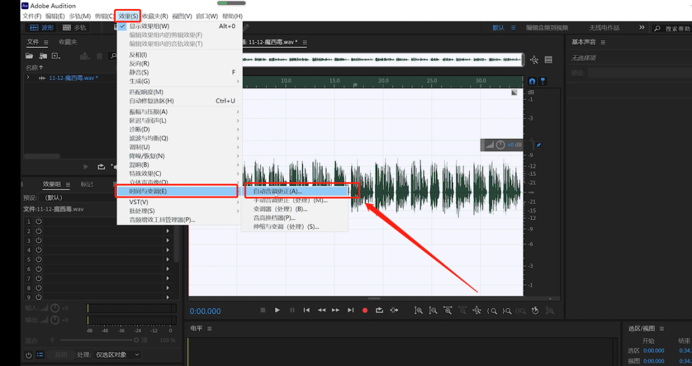The height and width of the screenshot is (366, 692).
Task: Toggle loop playback icon in transport
Action: (379, 310)
